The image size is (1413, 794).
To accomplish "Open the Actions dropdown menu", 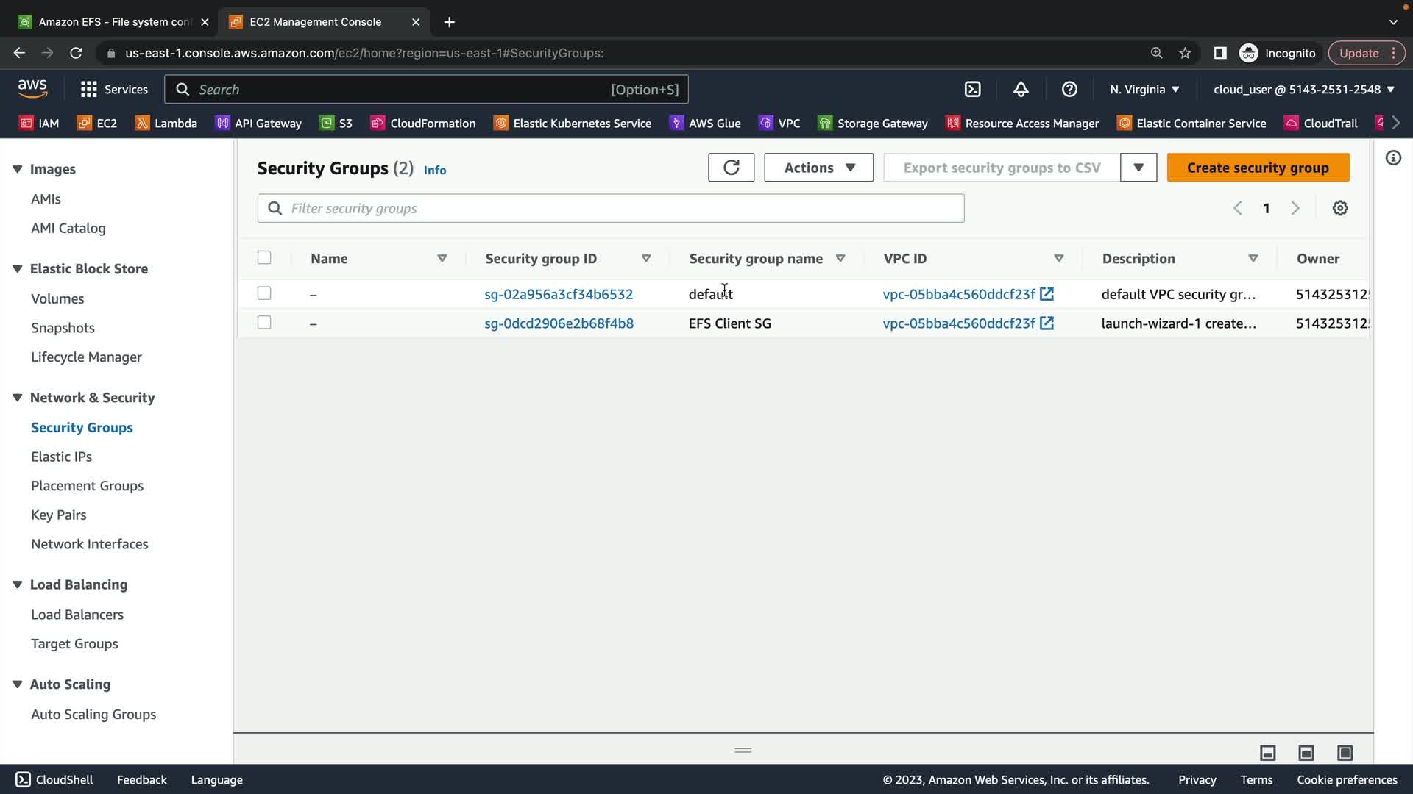I will [818, 168].
